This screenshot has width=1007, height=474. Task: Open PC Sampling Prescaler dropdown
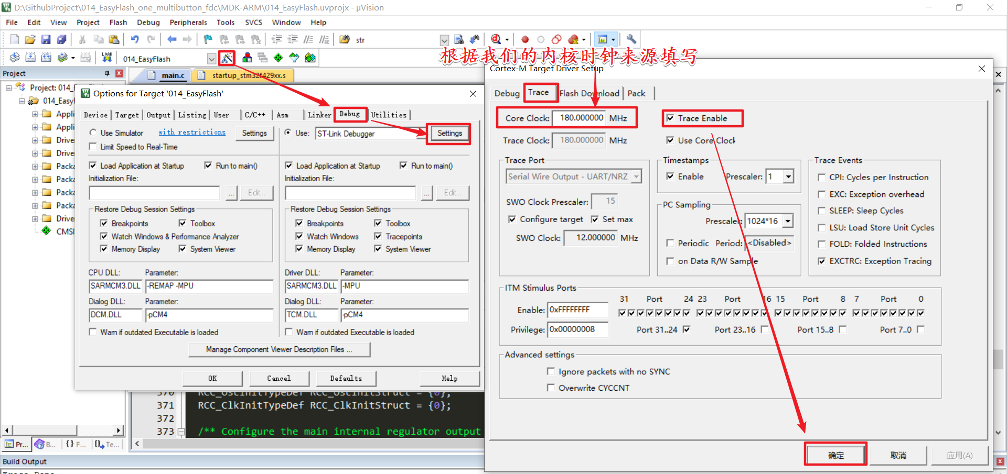pos(788,221)
